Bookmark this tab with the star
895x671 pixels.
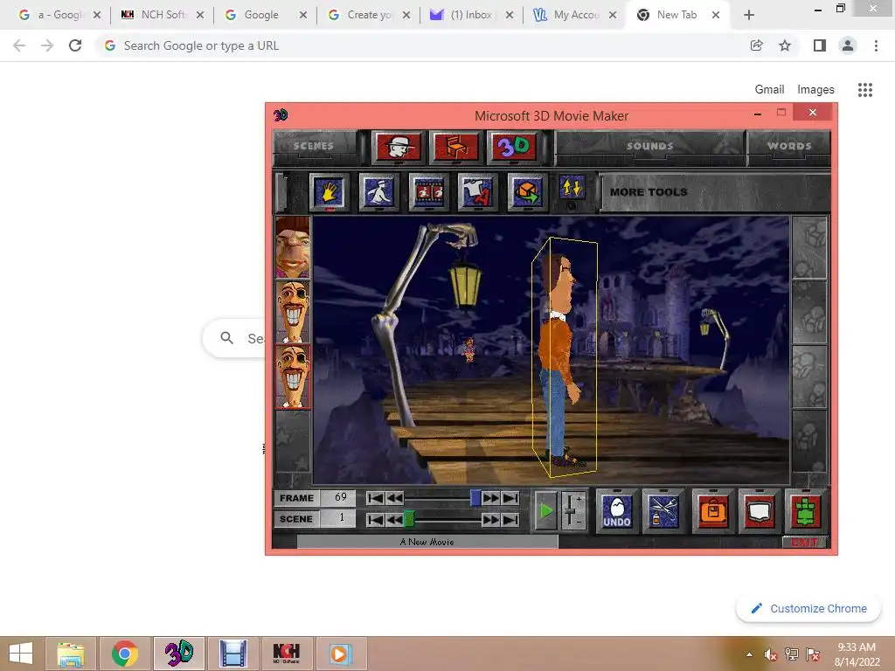coord(785,45)
